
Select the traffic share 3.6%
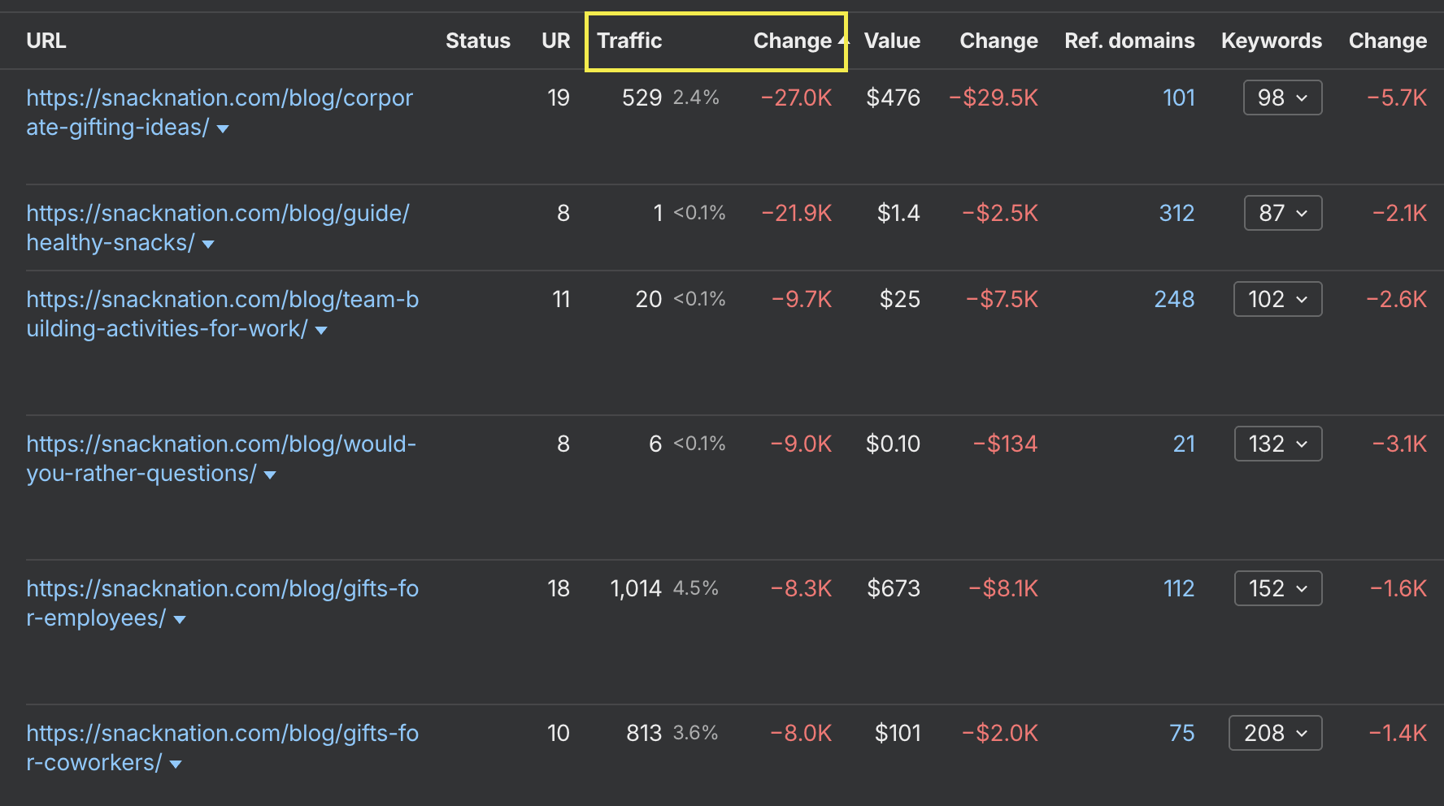tap(696, 733)
